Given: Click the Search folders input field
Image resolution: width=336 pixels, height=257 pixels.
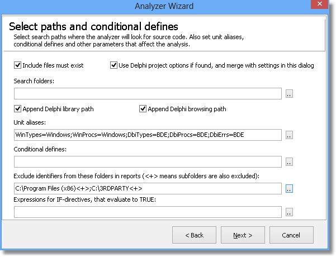Looking at the screenshot, I should click(148, 94).
